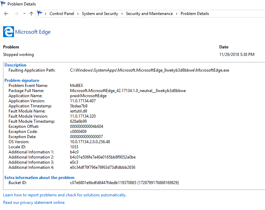Click the 'Fault Module Name:' label
This screenshot has height=210, width=265.
tap(27, 111)
